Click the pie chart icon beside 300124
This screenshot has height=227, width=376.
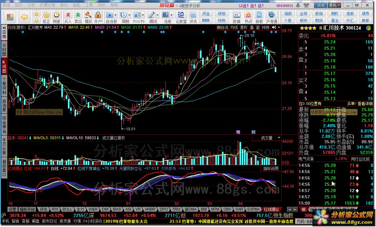coord(368,28)
